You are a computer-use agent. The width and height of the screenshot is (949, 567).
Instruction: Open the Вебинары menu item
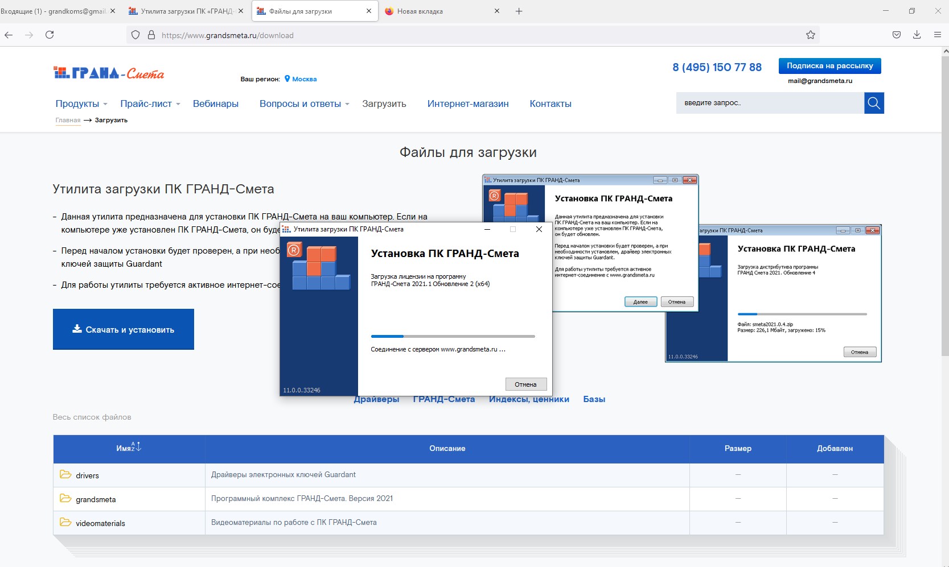pyautogui.click(x=215, y=104)
